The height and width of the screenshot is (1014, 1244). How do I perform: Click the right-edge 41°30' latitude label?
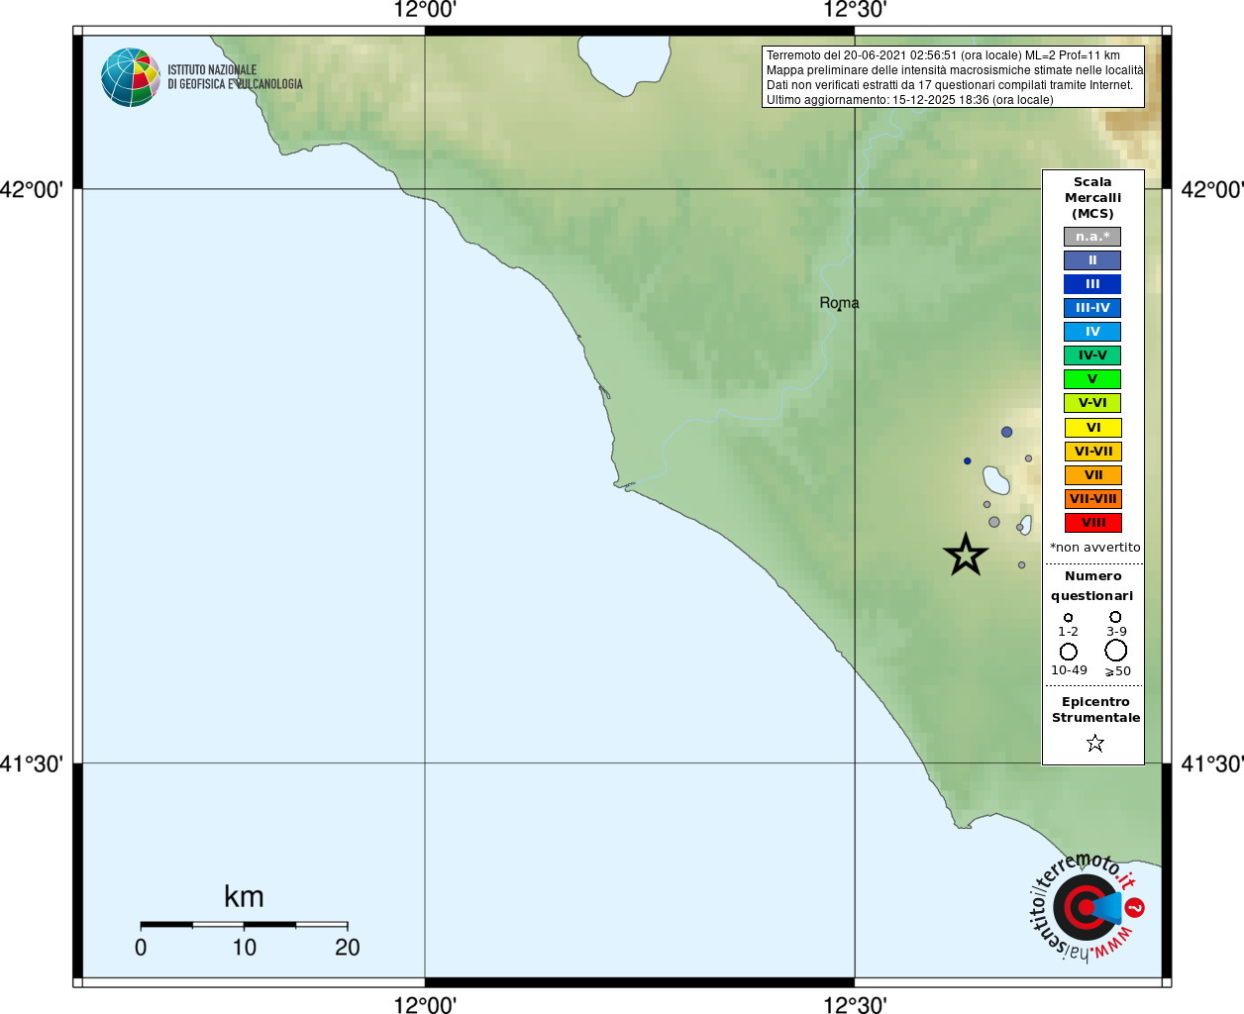pyautogui.click(x=1212, y=763)
